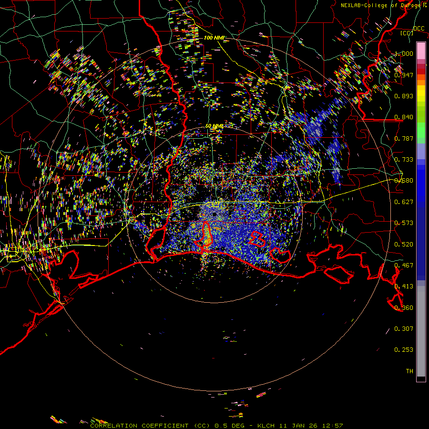Click the 0.520 legend value

point(404,245)
